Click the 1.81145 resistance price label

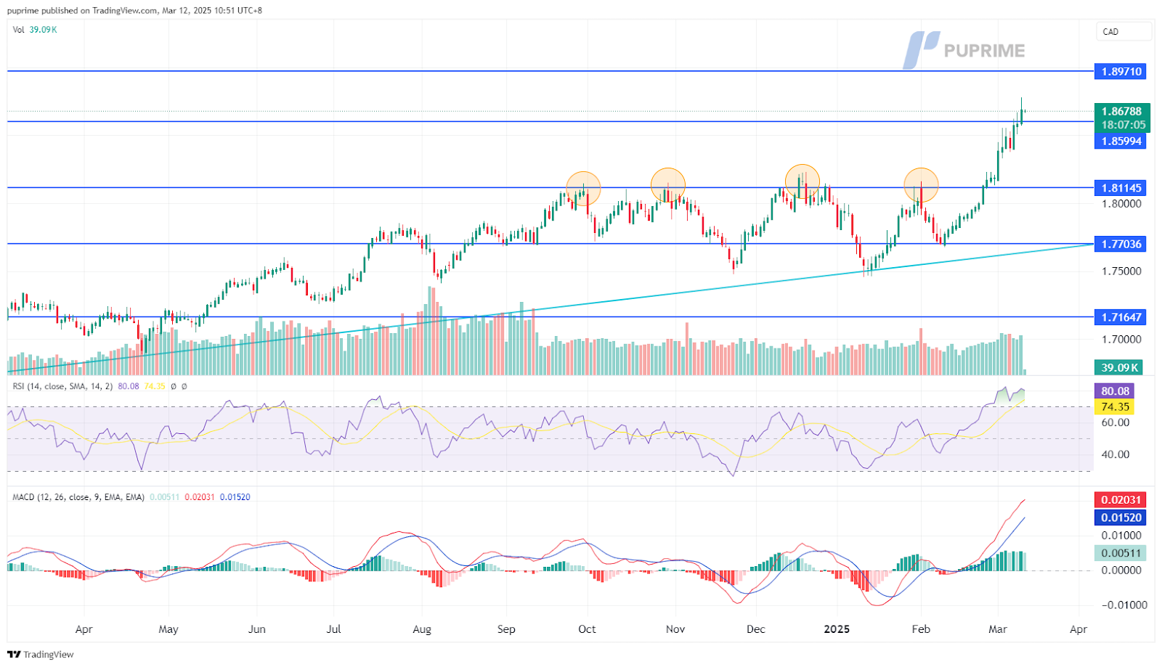point(1122,187)
